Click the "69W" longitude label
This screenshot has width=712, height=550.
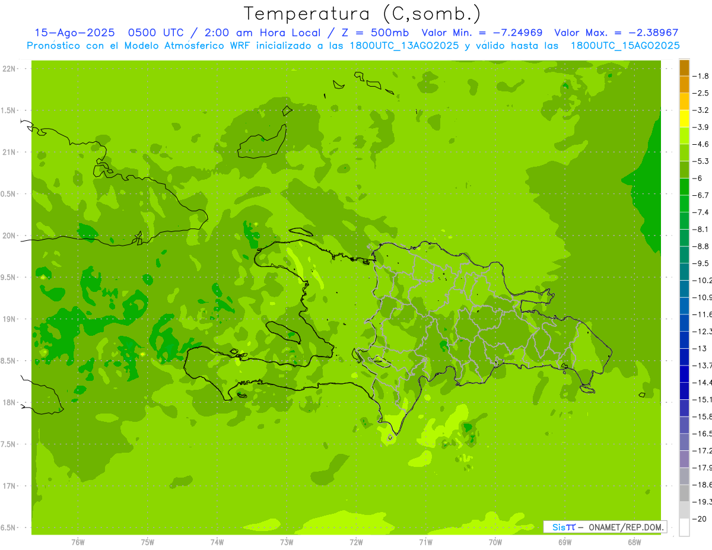tap(565, 542)
